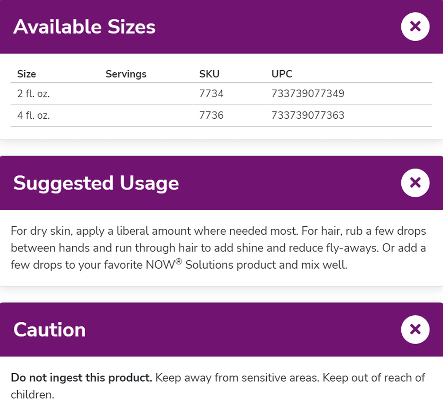Click the bold "Do not ingest this product." warning
The width and height of the screenshot is (443, 414).
tap(82, 378)
